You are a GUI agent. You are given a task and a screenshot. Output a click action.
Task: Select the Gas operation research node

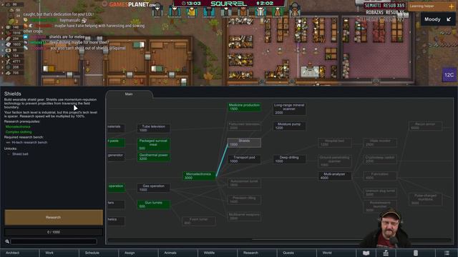[154, 188]
